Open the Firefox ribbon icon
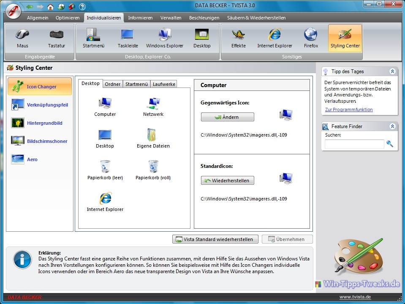 click(311, 38)
